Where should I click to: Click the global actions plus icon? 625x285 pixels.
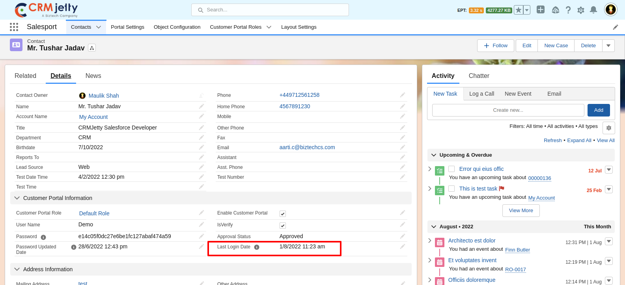[x=541, y=10]
